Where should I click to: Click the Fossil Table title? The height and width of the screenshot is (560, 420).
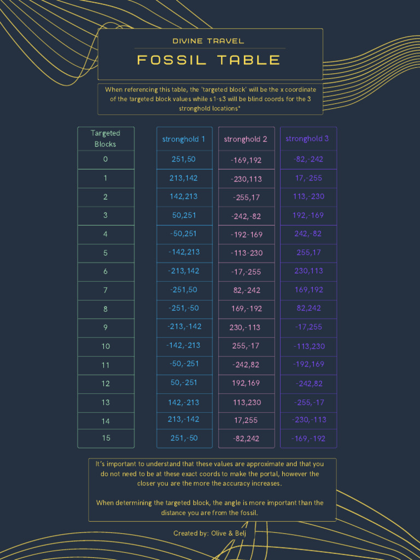[x=208, y=60]
